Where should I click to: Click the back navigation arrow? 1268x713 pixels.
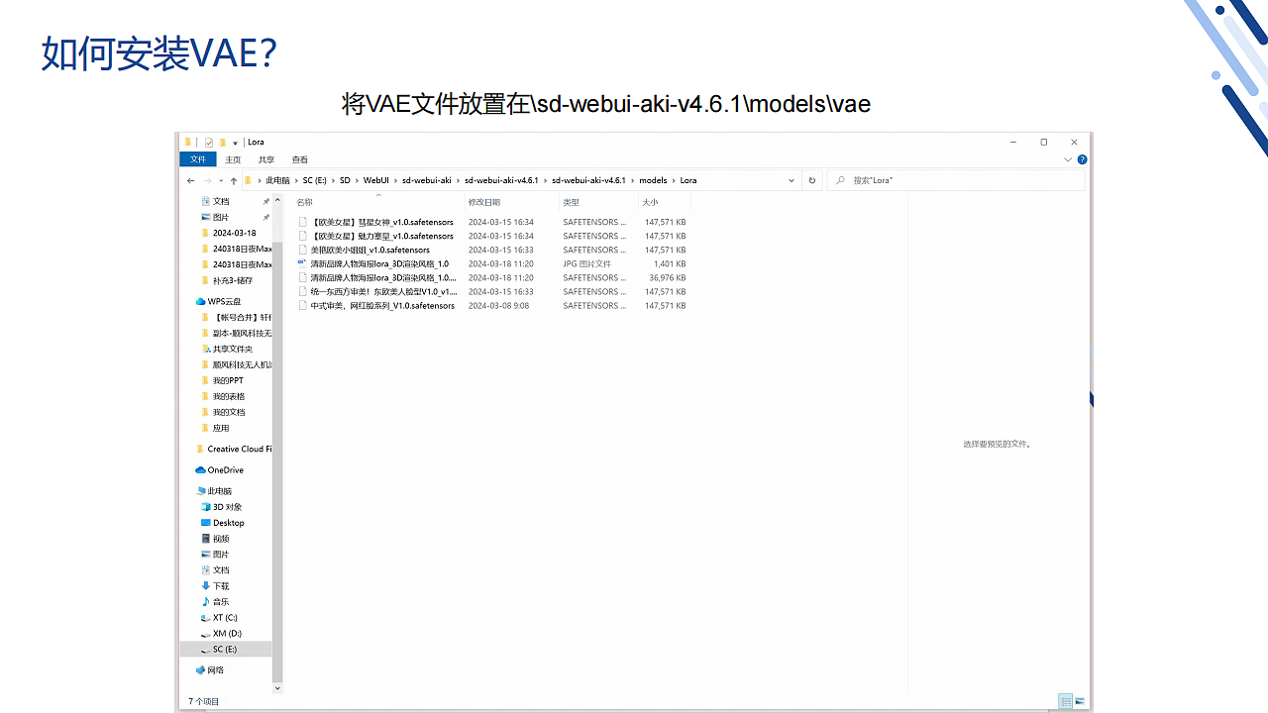coord(190,180)
